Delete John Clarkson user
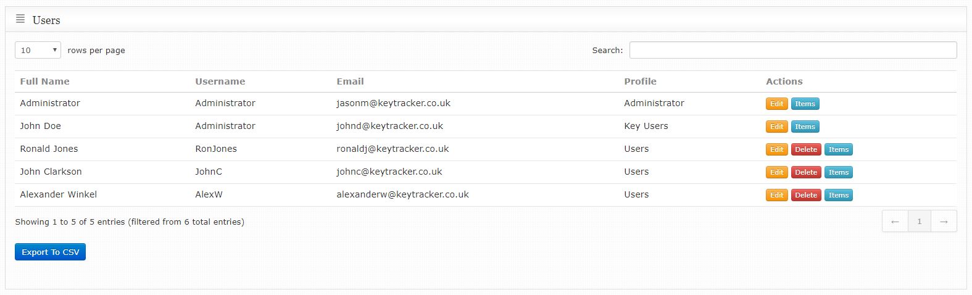 click(805, 172)
